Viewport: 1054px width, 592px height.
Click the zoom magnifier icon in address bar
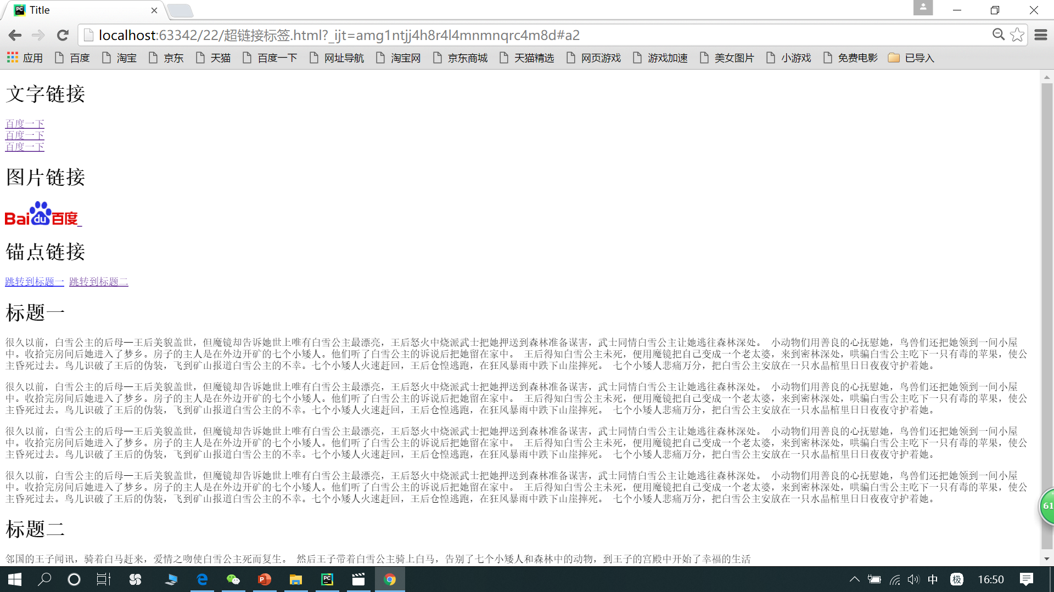[x=998, y=35]
